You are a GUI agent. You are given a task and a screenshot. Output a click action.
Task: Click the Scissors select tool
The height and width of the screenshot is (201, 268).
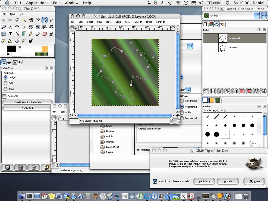pos(38,20)
